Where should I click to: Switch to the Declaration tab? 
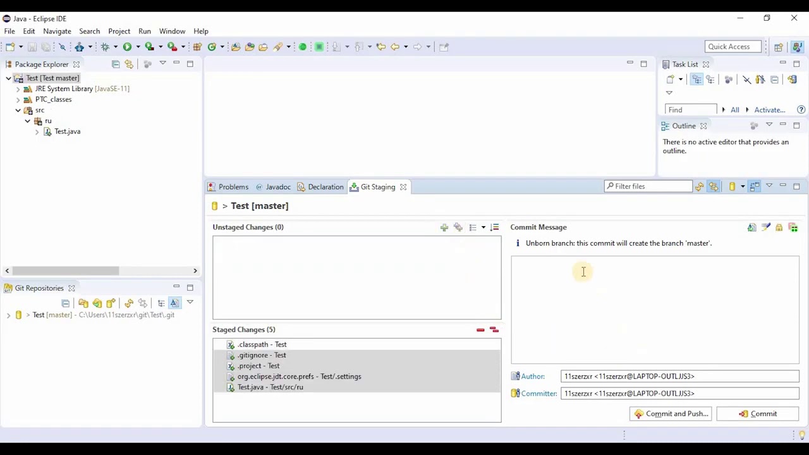coord(320,187)
